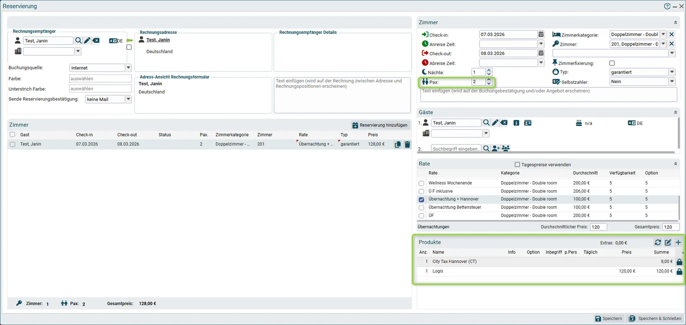Select Wellness Wochenende rate checkbox

(x=421, y=183)
